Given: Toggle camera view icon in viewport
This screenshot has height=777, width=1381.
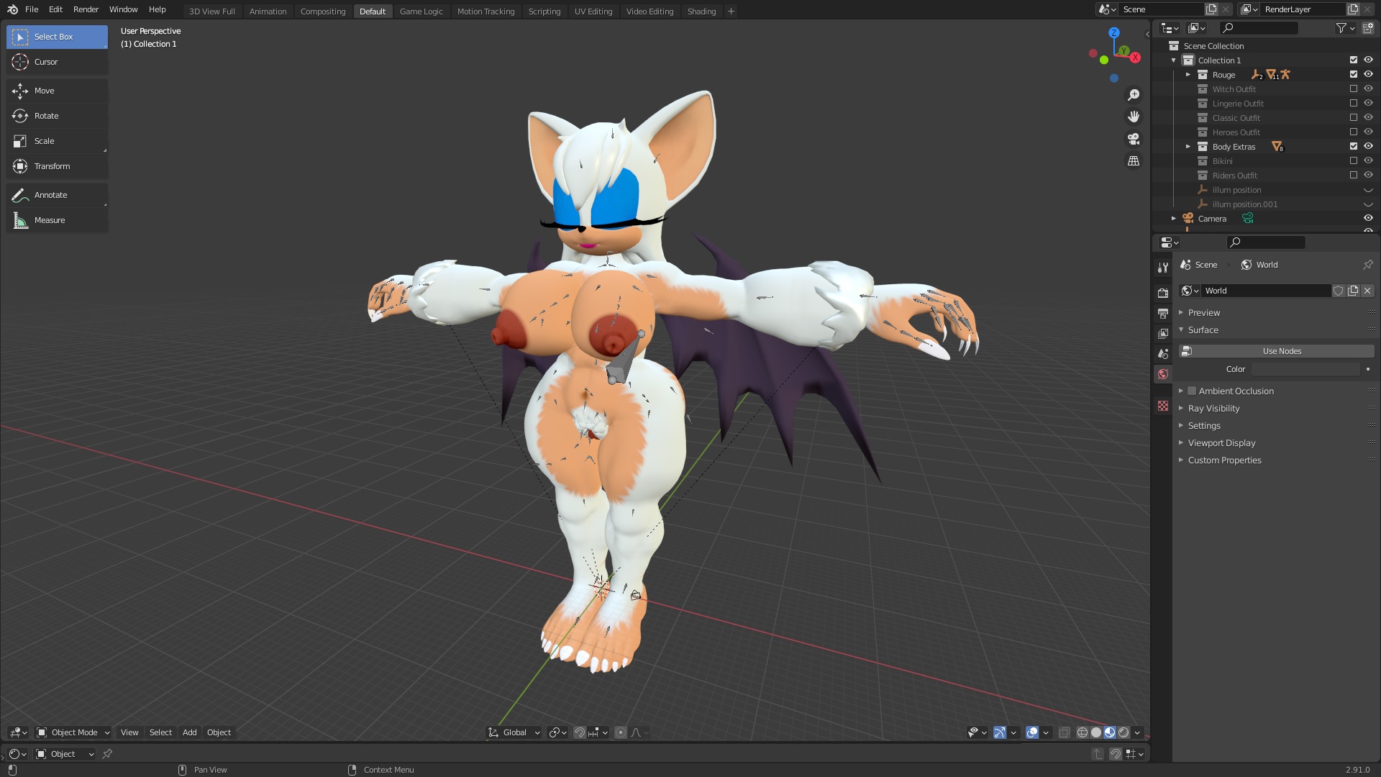Looking at the screenshot, I should (1134, 139).
